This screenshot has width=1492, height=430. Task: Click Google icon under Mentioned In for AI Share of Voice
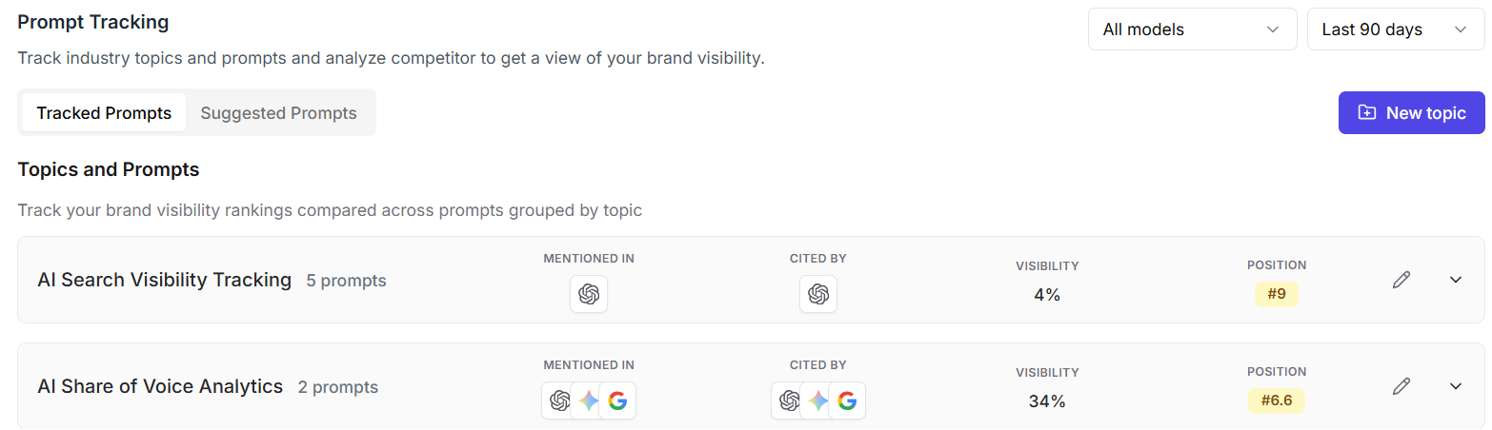tap(617, 401)
